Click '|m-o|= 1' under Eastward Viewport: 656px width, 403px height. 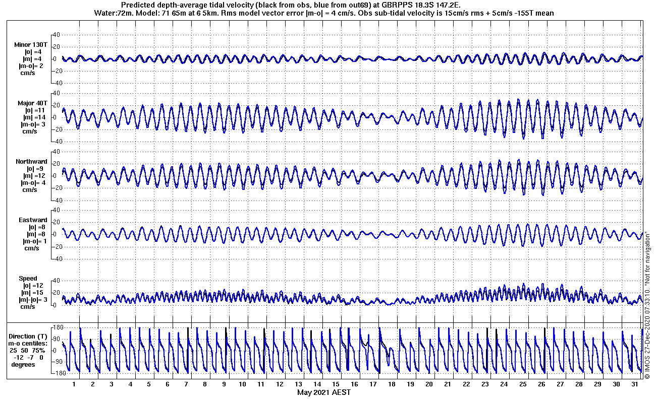35,241
